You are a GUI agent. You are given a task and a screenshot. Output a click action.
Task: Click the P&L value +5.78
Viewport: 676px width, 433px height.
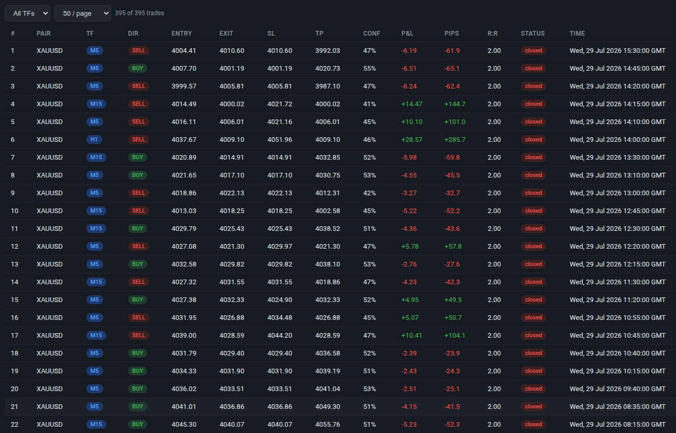410,247
